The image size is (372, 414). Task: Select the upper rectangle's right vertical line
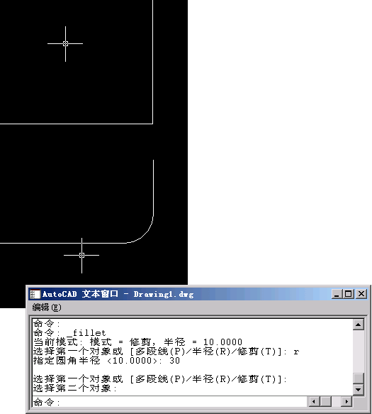pos(153,62)
